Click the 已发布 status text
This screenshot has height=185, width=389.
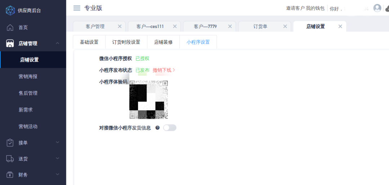tap(142, 70)
